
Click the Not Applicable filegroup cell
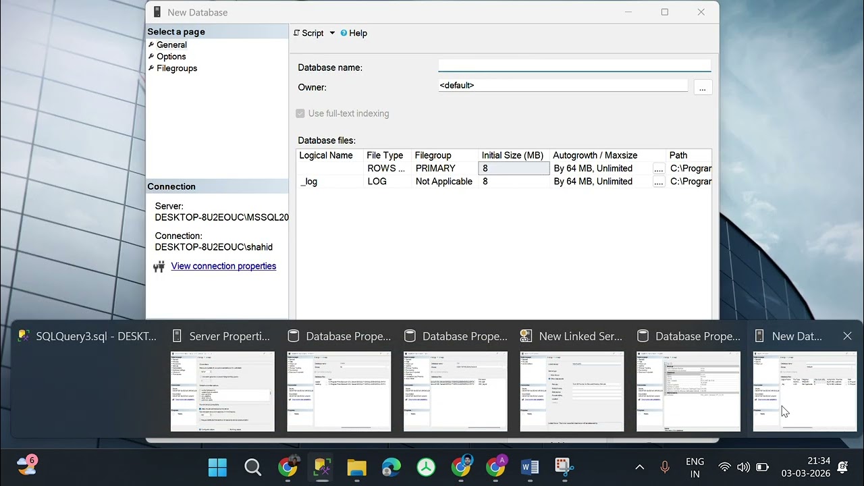click(445, 182)
